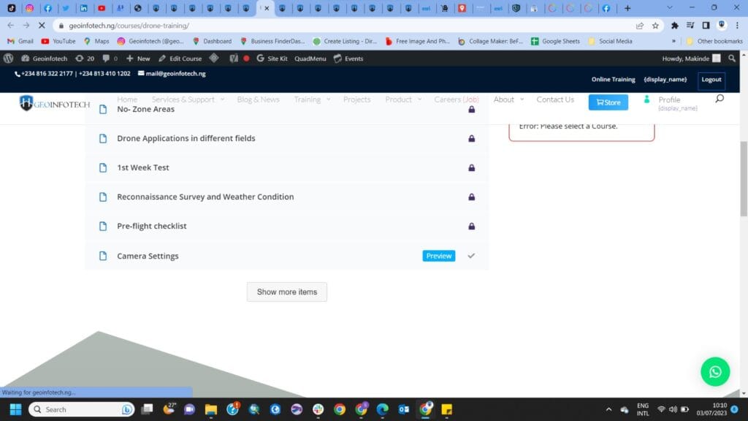
Task: Click the Show more items button
Action: pyautogui.click(x=287, y=292)
